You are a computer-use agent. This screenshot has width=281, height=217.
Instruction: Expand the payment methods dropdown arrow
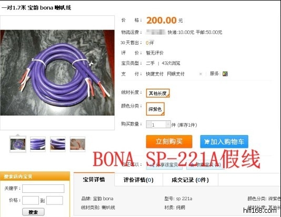click(200, 74)
